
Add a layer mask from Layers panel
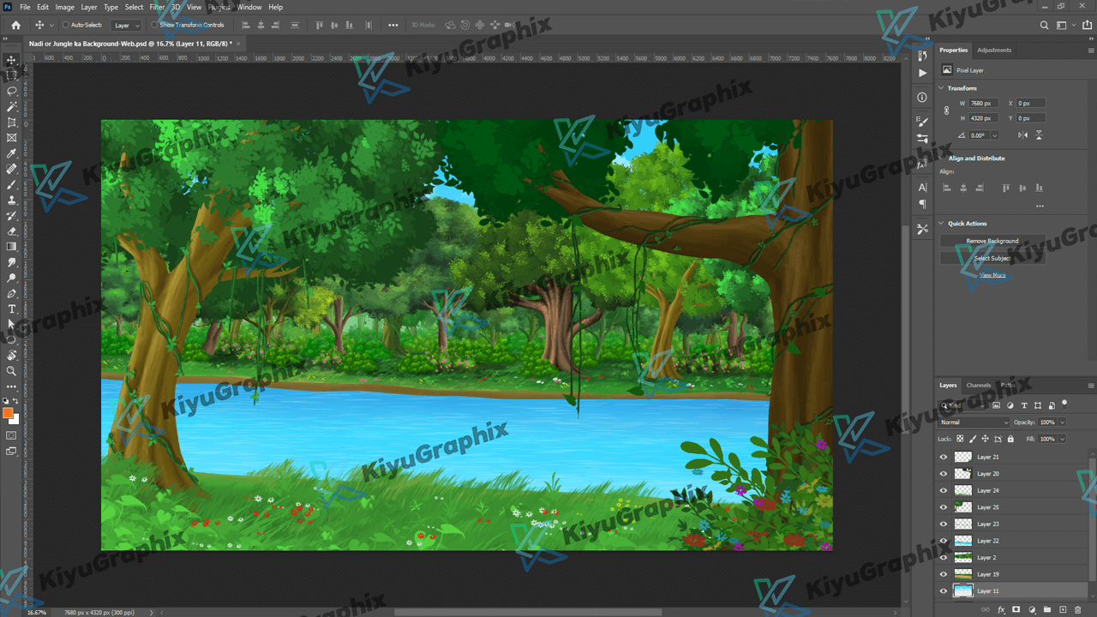(x=1016, y=609)
